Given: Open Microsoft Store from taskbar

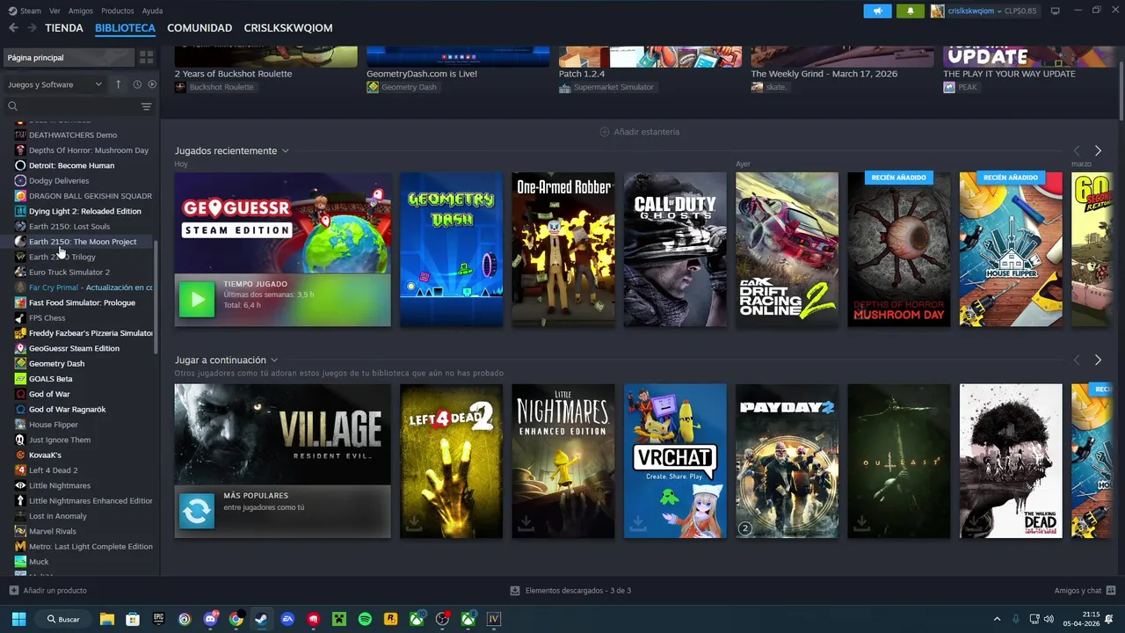Looking at the screenshot, I should [133, 619].
